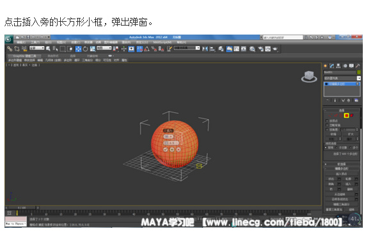
Task: Click the time slider handle
Action: [22, 207]
